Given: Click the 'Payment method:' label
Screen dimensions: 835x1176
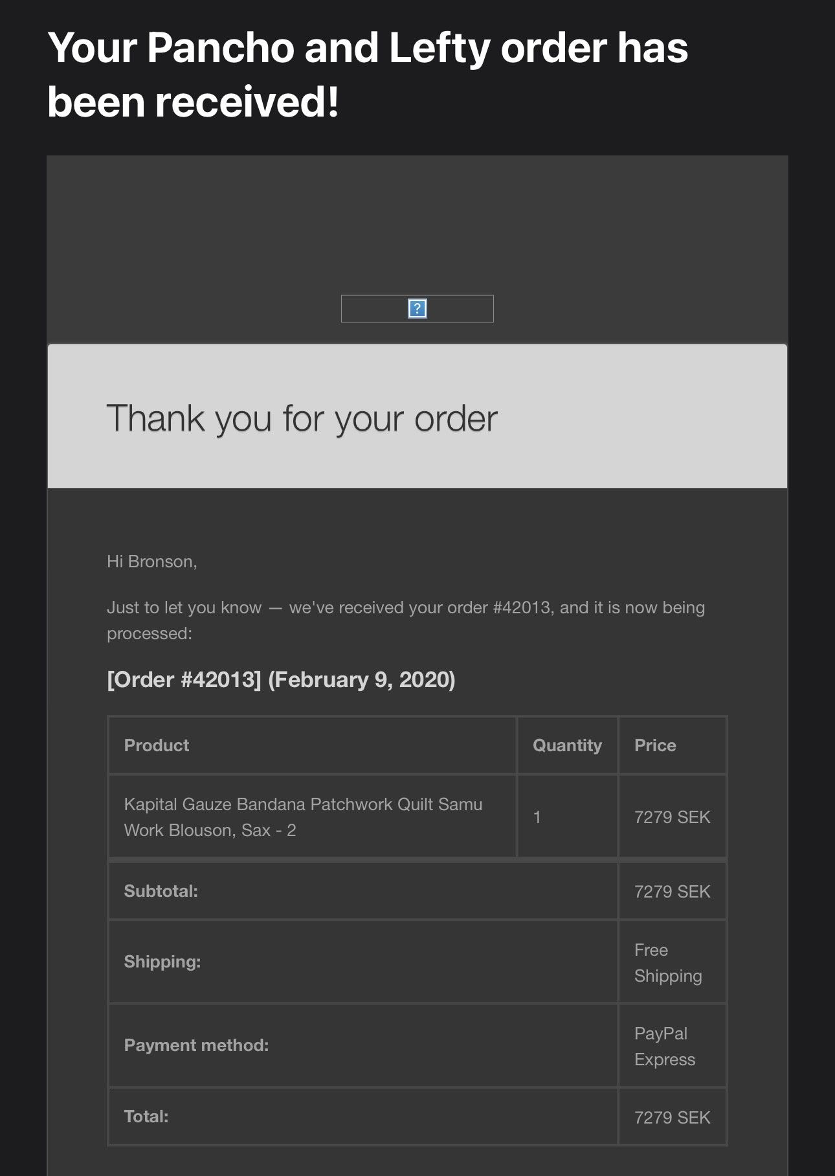Looking at the screenshot, I should click(196, 1045).
